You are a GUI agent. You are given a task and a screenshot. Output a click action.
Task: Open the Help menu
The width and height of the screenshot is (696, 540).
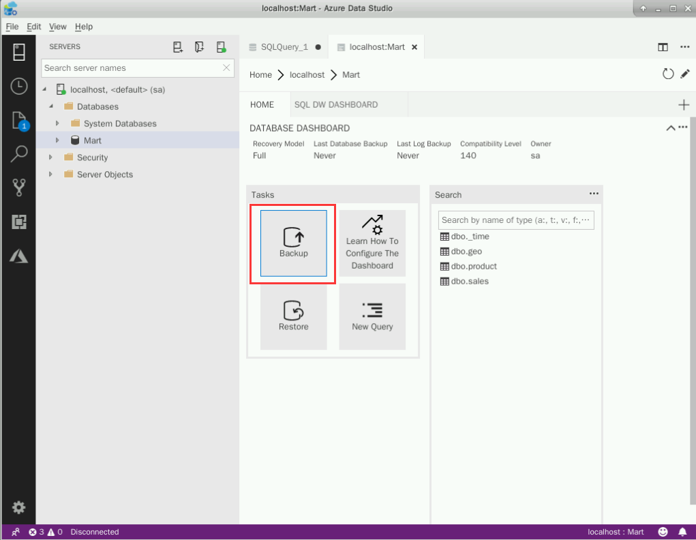click(x=84, y=27)
